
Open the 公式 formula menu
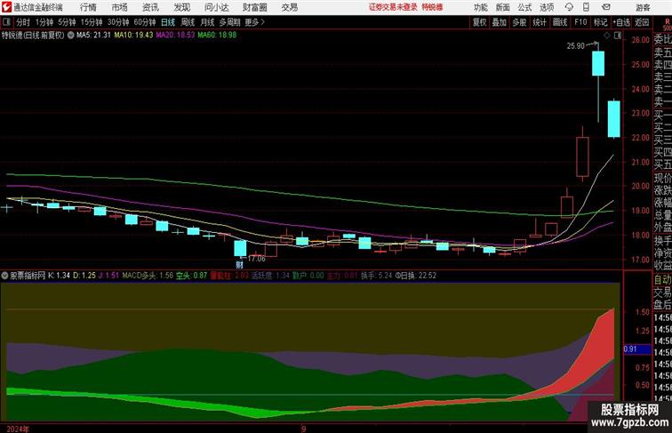(524, 7)
